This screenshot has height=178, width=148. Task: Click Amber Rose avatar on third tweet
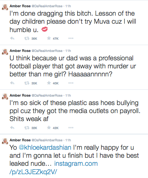5,97
